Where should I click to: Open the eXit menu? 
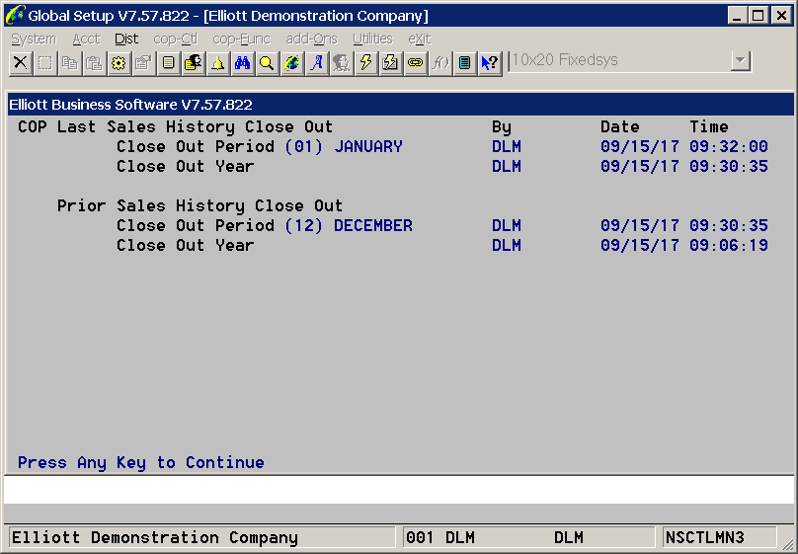point(420,39)
